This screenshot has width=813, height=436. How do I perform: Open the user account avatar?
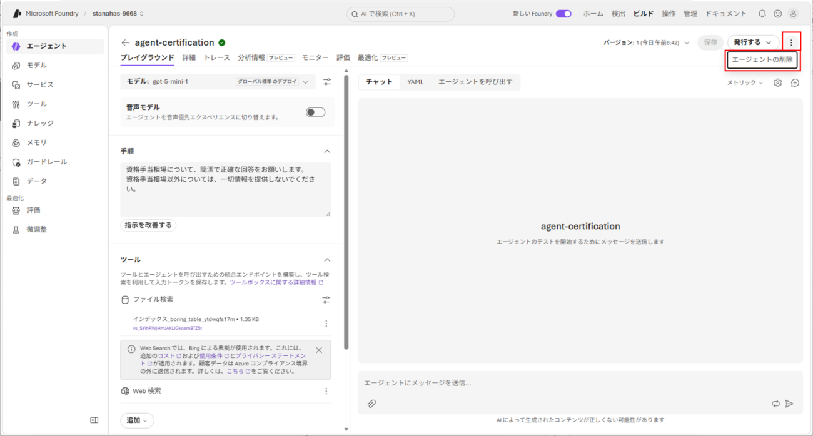click(x=793, y=13)
